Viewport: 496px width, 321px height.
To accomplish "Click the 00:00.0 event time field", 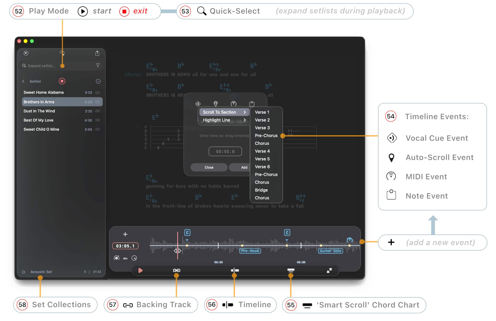I will pos(225,151).
